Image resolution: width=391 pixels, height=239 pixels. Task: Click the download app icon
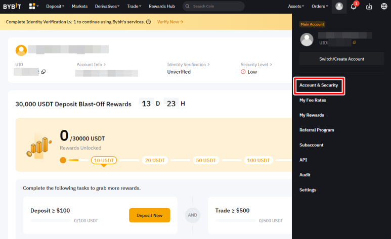(369, 7)
